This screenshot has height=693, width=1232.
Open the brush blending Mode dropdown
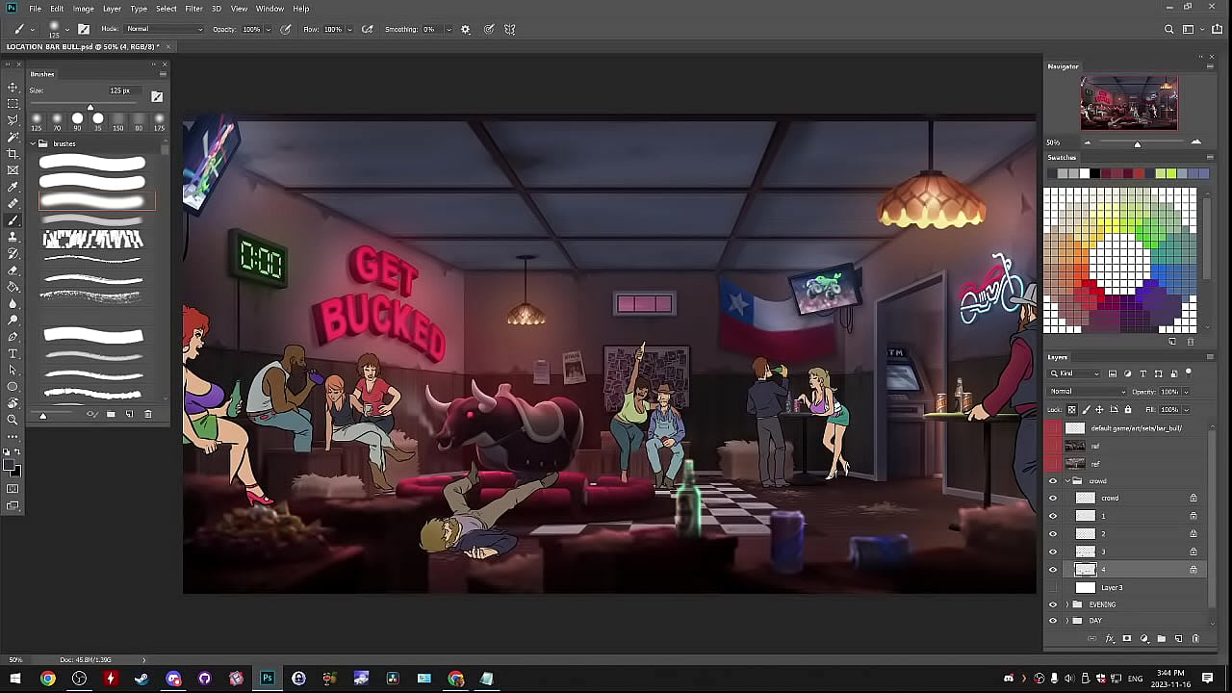point(164,29)
